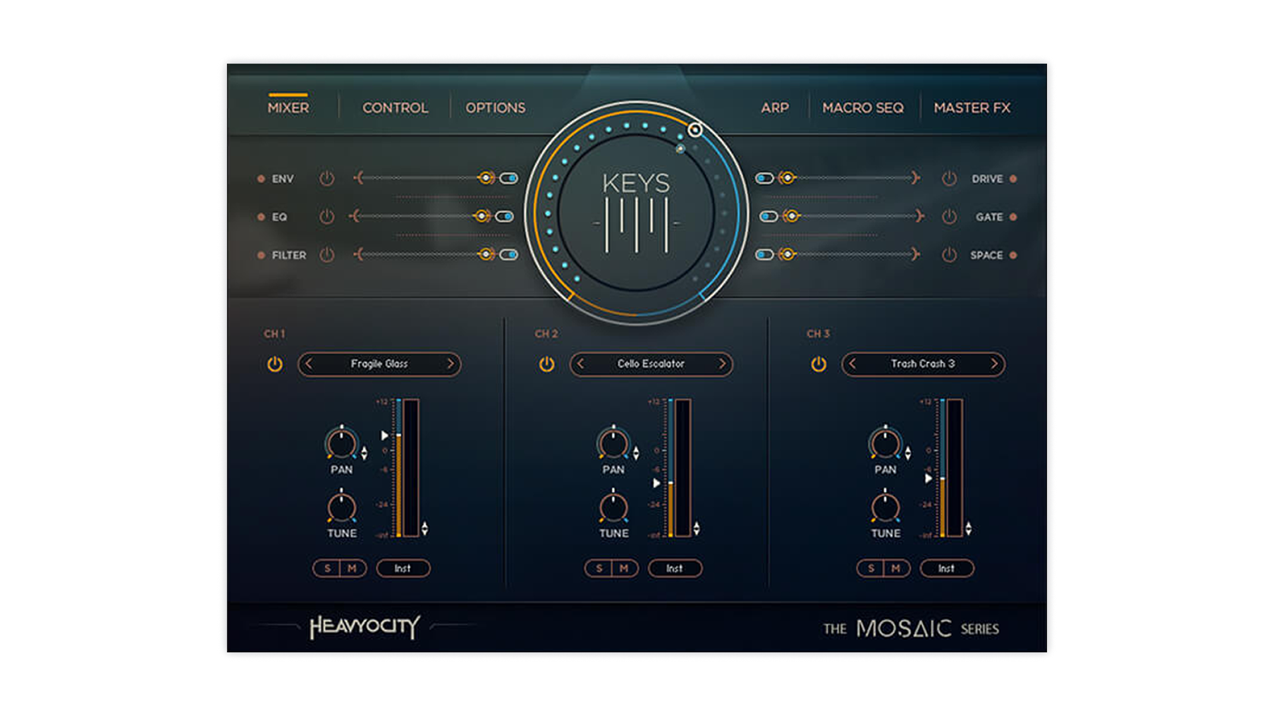Switch to the CONTROL tab
This screenshot has width=1274, height=716.
click(x=395, y=107)
